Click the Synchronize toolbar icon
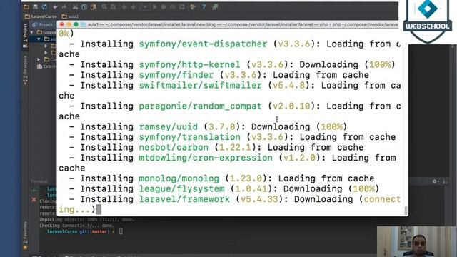Screen dimensions: 457x257 tap(44, 6)
